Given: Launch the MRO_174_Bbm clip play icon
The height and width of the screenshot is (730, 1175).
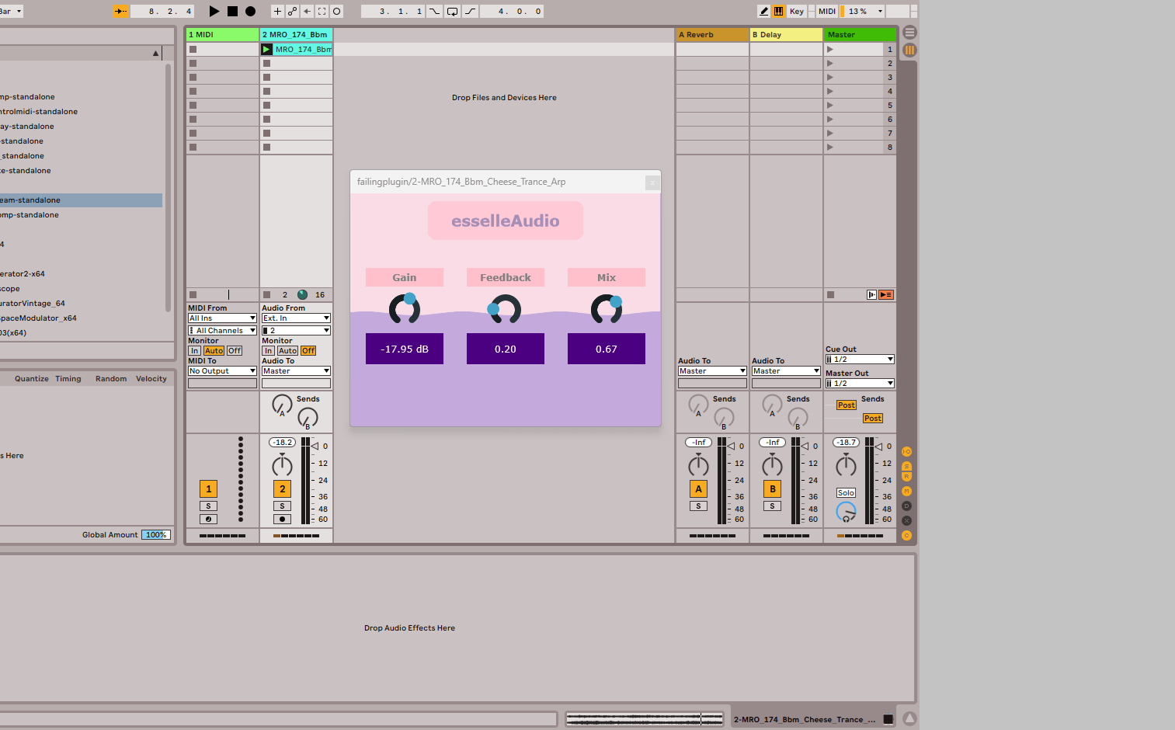Looking at the screenshot, I should [266, 50].
